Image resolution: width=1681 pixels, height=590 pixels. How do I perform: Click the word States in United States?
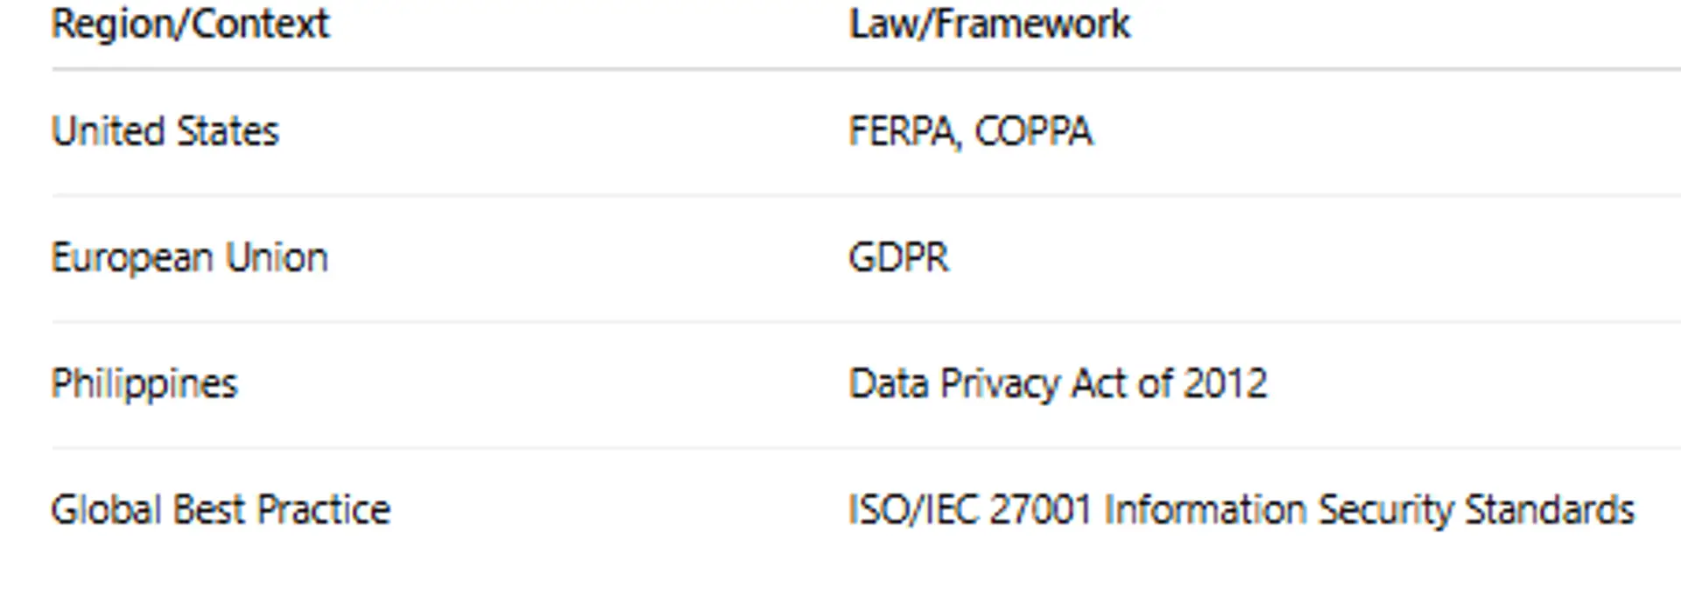(x=228, y=131)
